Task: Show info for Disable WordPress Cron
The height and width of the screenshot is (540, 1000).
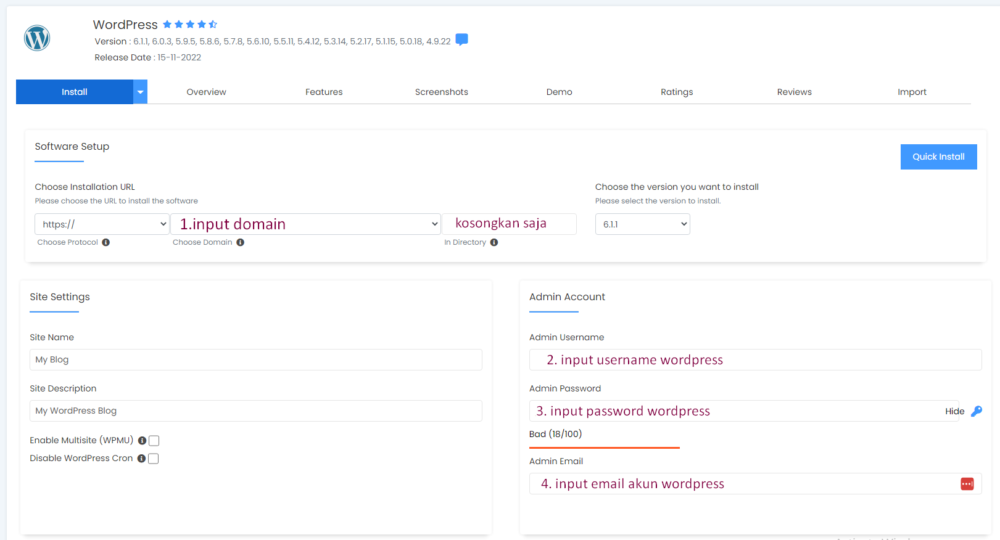Action: click(x=141, y=459)
